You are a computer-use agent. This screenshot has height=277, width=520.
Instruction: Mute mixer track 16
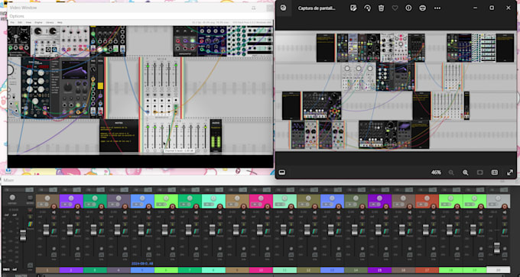(410, 217)
